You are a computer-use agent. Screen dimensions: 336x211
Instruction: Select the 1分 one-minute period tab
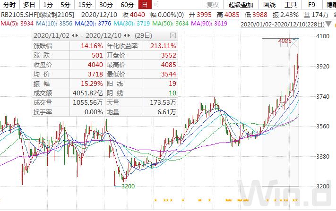48,5
